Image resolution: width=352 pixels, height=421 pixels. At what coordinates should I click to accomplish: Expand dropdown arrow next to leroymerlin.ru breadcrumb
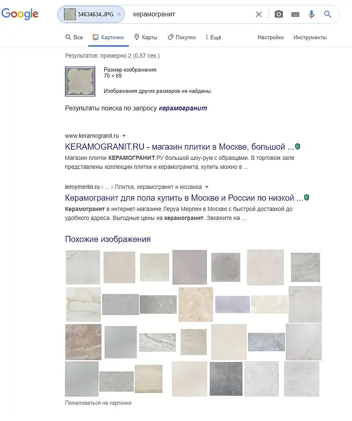tap(207, 187)
